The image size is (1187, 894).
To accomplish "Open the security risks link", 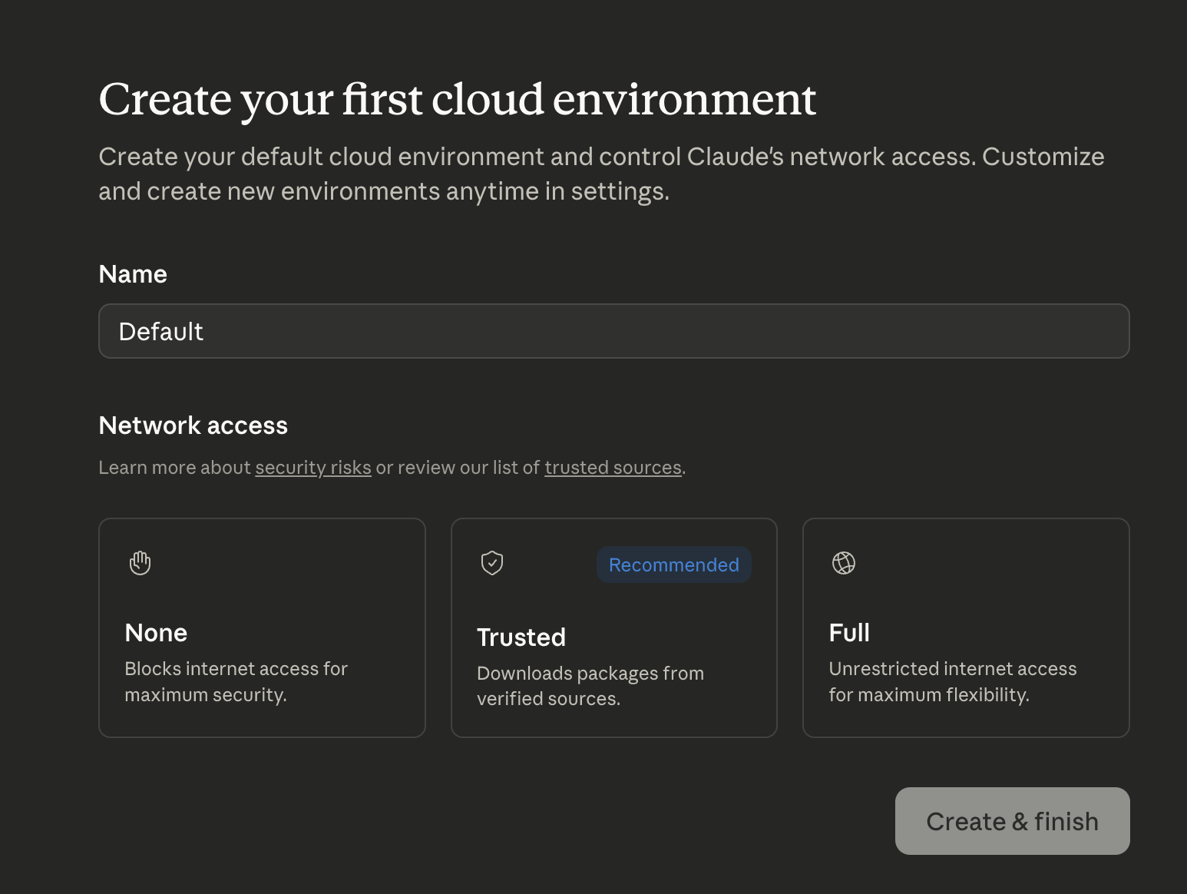I will [x=312, y=467].
